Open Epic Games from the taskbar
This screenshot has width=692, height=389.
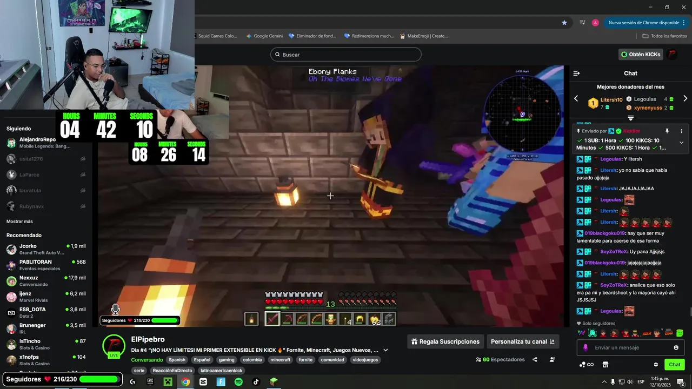coord(150,382)
